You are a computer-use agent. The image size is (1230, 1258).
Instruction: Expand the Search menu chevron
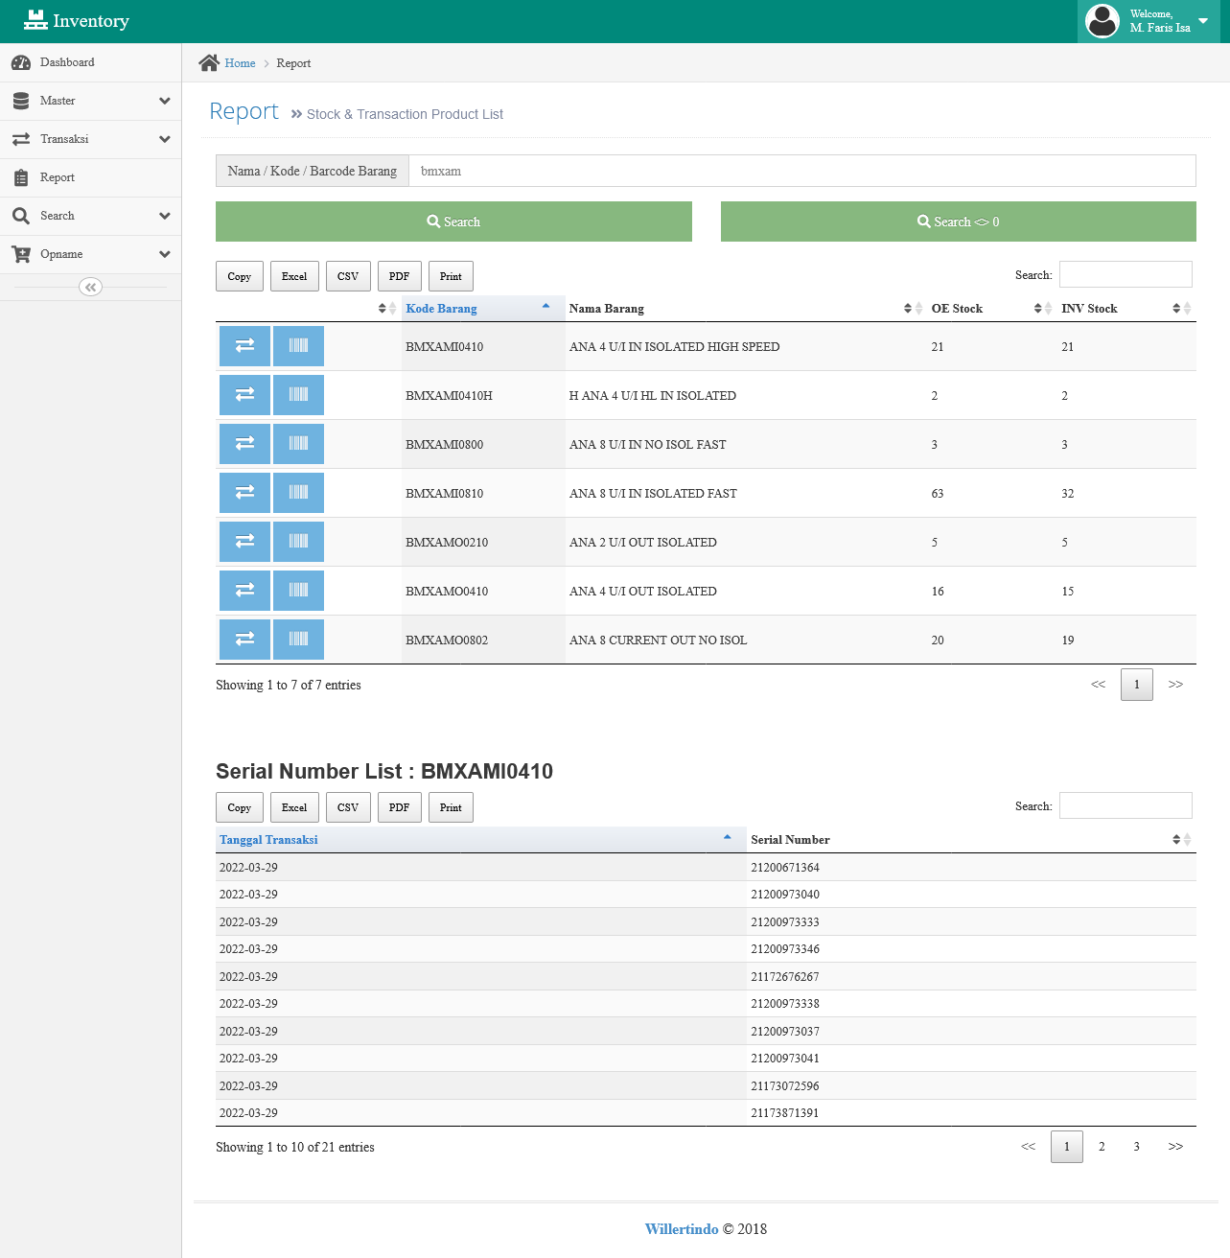point(165,216)
